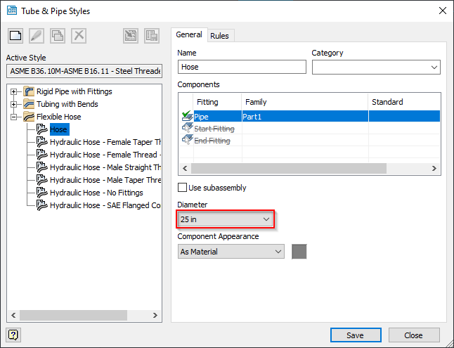Click the Name input field
454x348 pixels.
pos(242,67)
